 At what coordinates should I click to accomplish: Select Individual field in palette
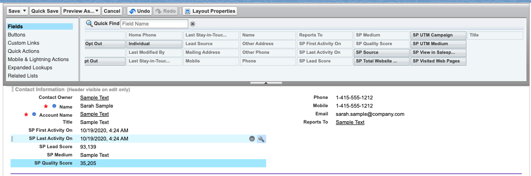coord(154,44)
